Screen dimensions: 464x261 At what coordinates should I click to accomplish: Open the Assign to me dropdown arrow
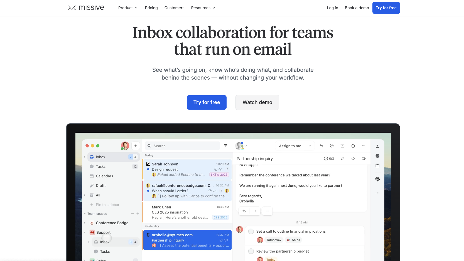pos(310,146)
